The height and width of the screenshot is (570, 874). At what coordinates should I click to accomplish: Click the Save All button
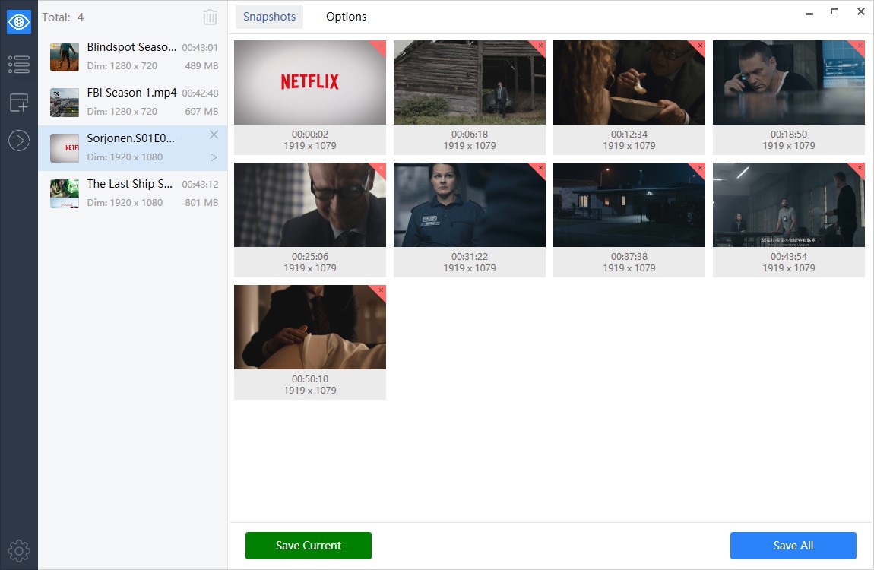click(793, 546)
